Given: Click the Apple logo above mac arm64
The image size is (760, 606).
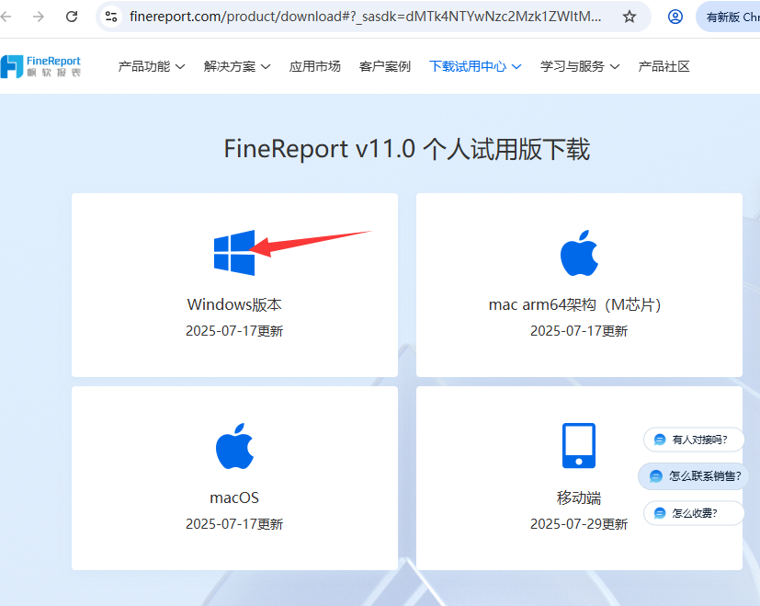Looking at the screenshot, I should coord(579,253).
